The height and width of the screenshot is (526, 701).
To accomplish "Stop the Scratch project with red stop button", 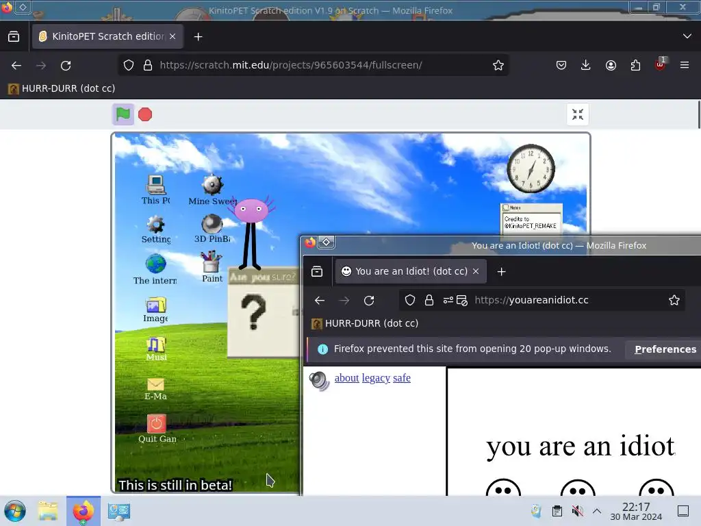I will pyautogui.click(x=145, y=114).
